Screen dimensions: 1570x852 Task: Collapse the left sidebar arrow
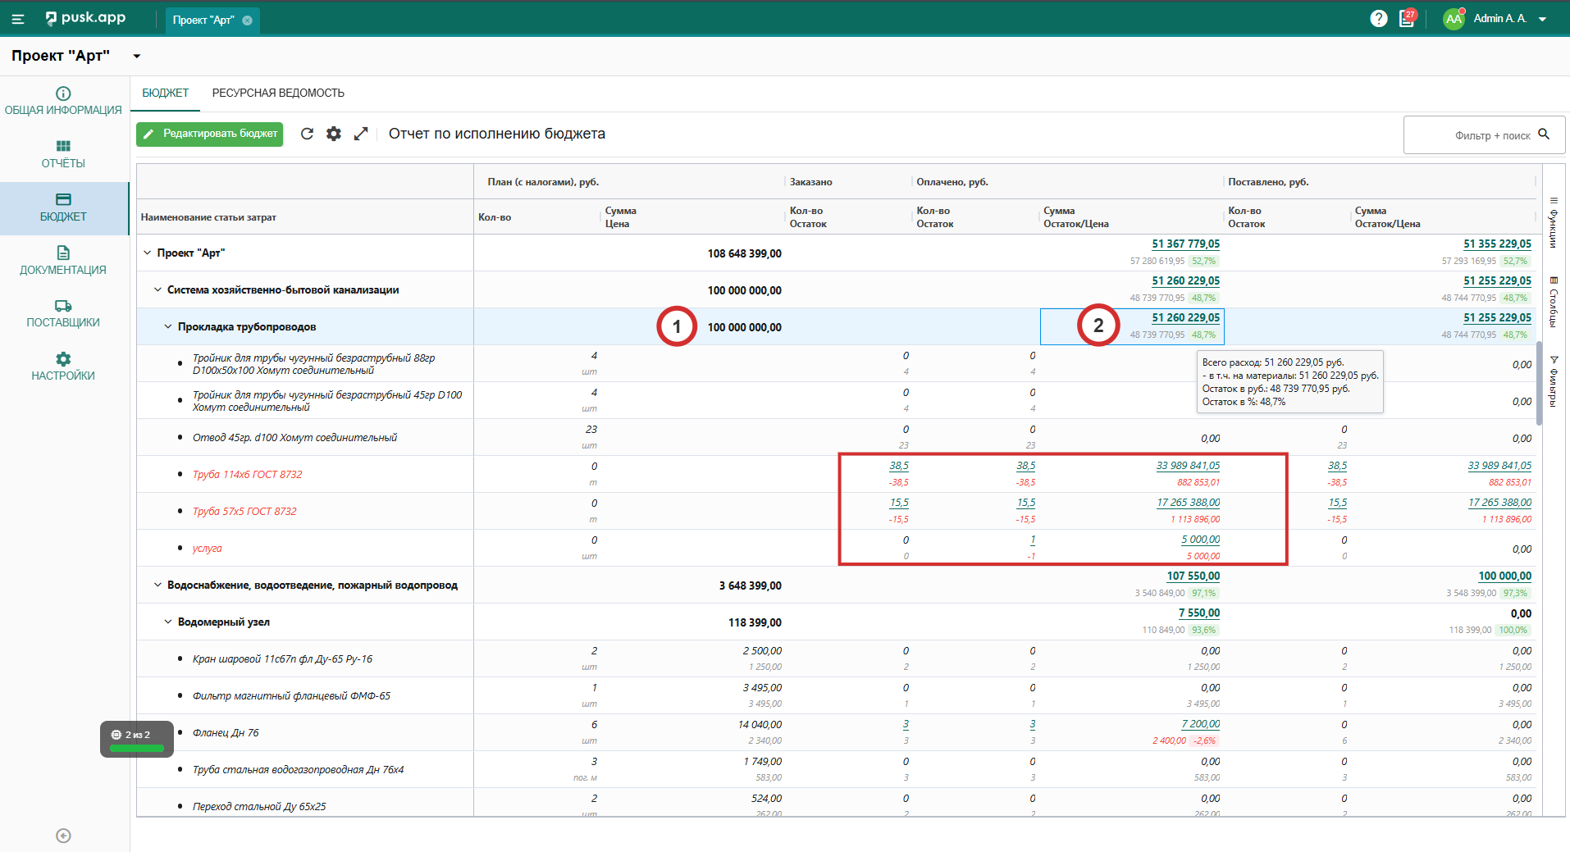click(x=63, y=836)
